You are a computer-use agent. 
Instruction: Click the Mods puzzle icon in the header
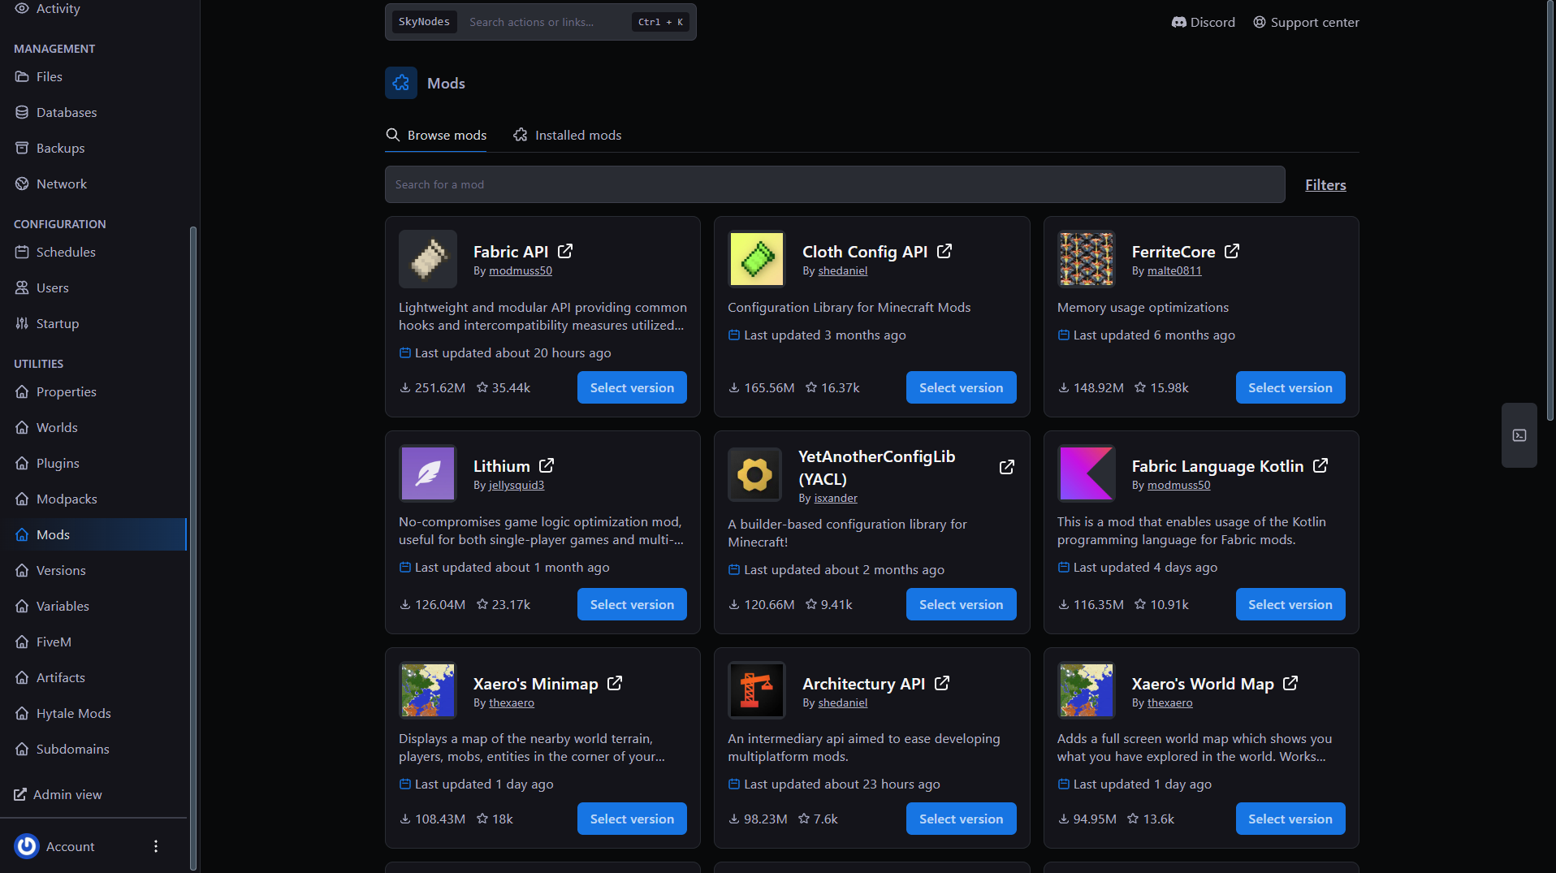tap(401, 83)
